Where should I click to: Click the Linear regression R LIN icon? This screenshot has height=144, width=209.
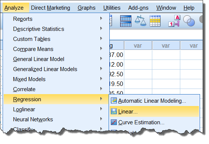coord(114,111)
